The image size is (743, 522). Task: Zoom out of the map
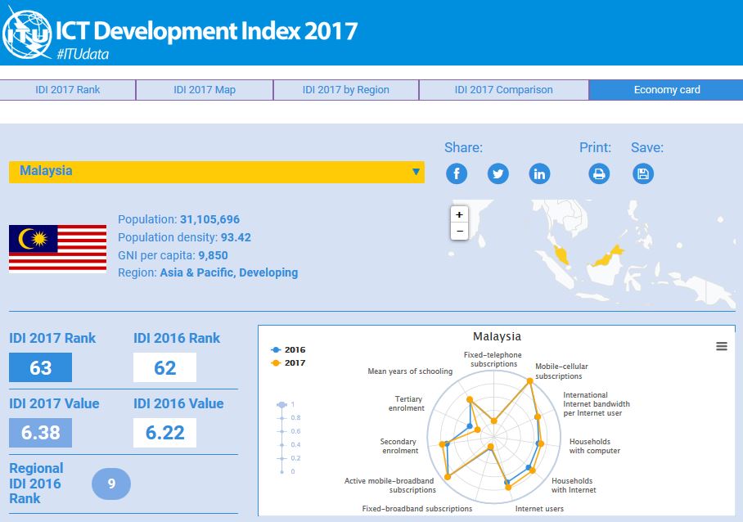pyautogui.click(x=459, y=231)
